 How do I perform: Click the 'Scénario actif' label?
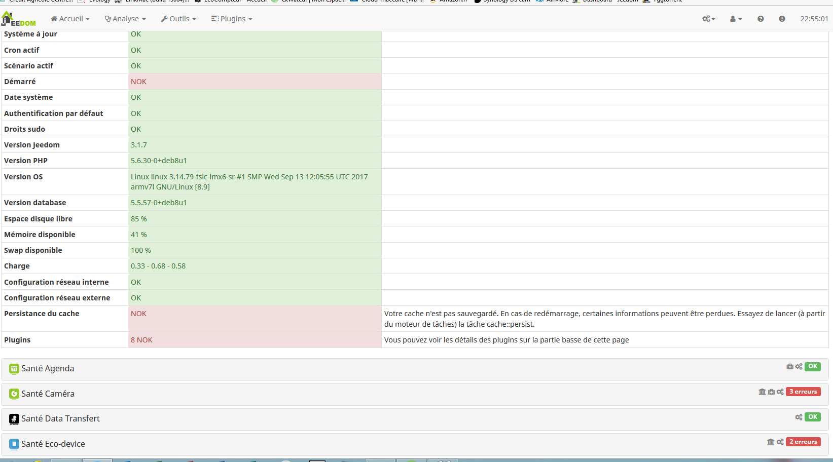[x=28, y=66]
